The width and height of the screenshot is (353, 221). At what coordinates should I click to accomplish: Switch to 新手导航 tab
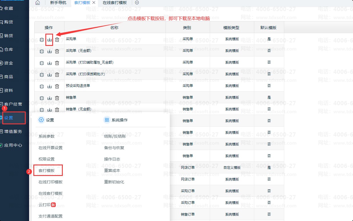point(58,3)
